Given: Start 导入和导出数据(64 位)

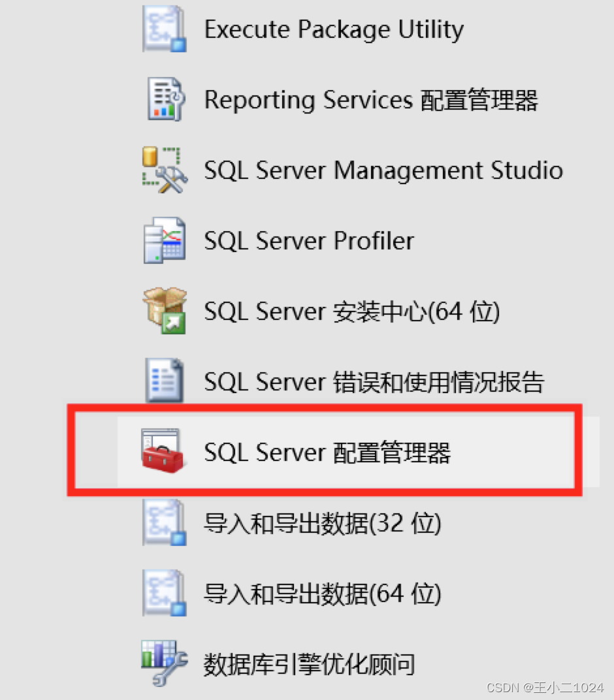Looking at the screenshot, I should [x=323, y=593].
